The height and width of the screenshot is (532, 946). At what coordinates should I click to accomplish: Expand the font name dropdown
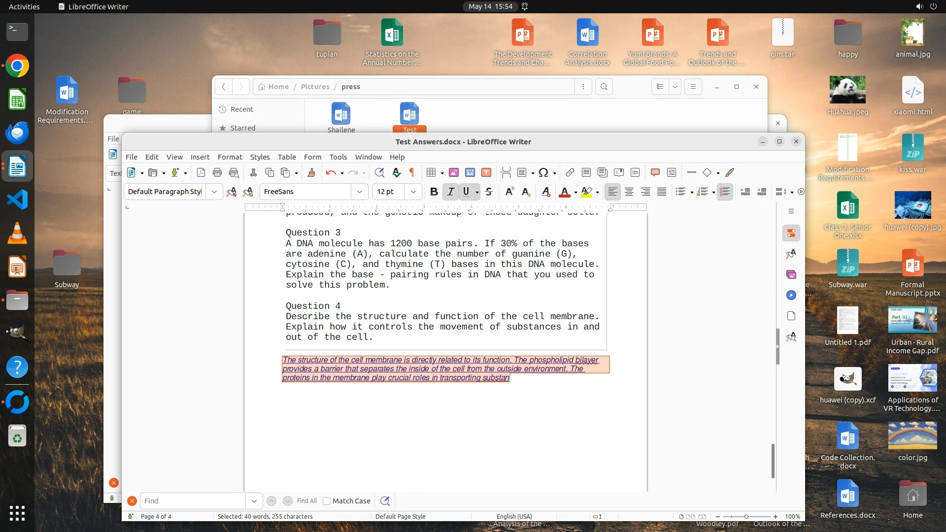coord(360,192)
